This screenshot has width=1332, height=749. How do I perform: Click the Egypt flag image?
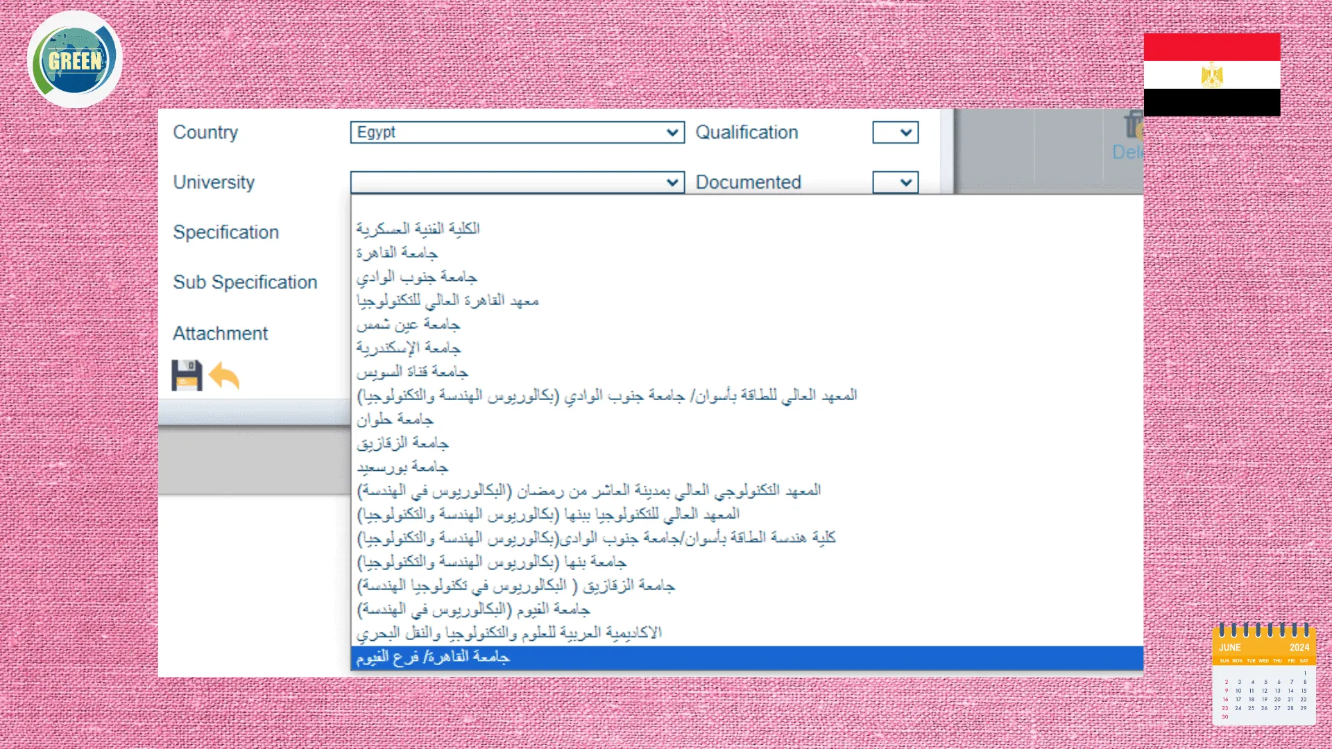1211,74
